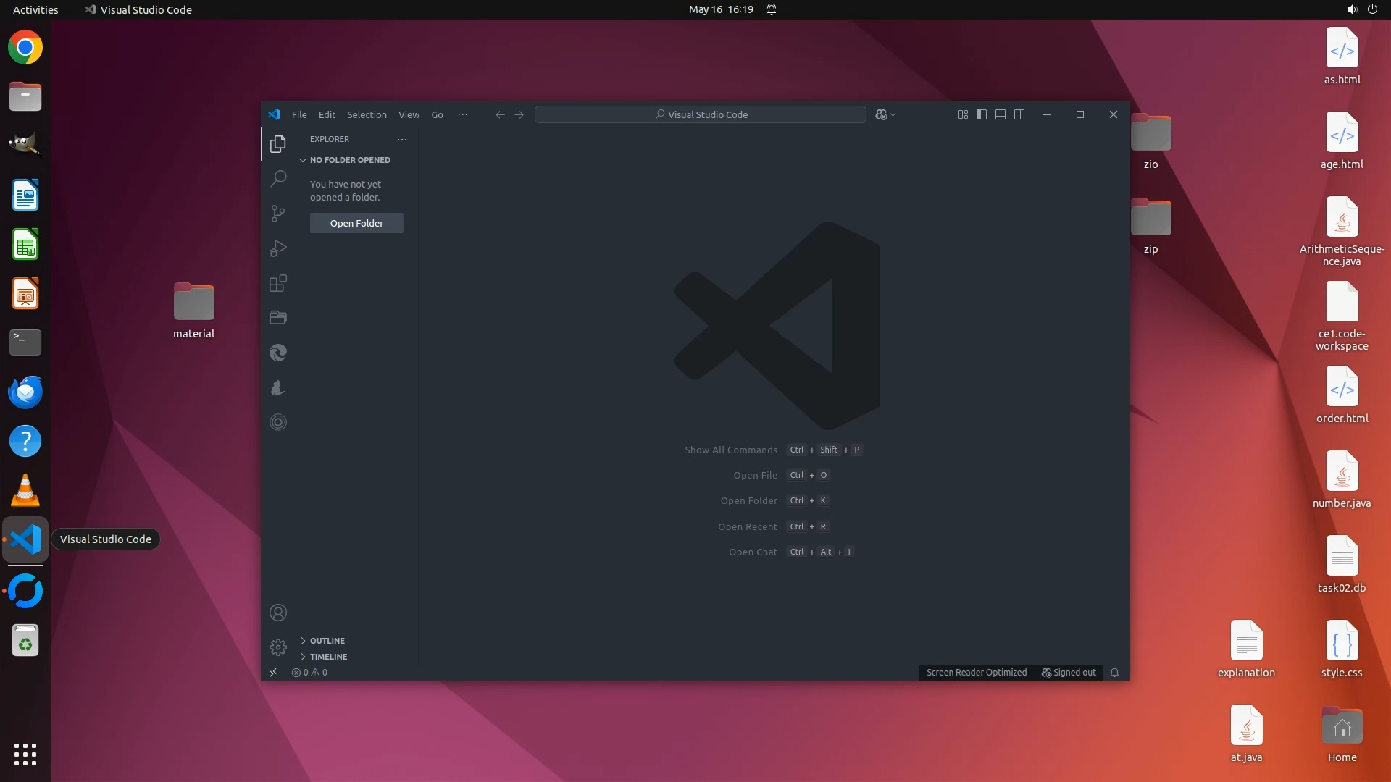Collapse the No Folder Opened section
The height and width of the screenshot is (782, 1391).
click(x=349, y=160)
